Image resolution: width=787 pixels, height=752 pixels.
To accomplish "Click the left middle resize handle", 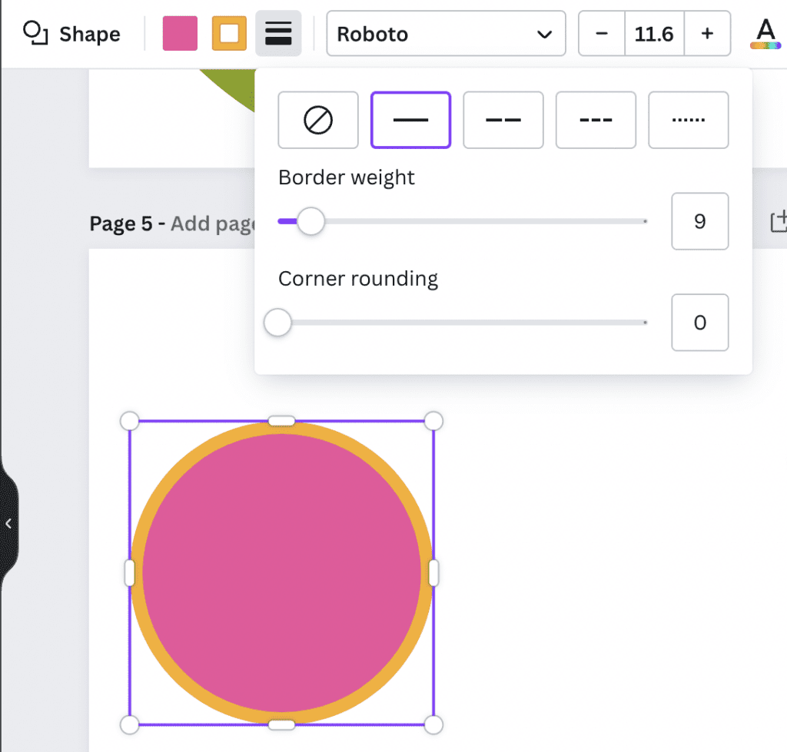I will pyautogui.click(x=129, y=573).
